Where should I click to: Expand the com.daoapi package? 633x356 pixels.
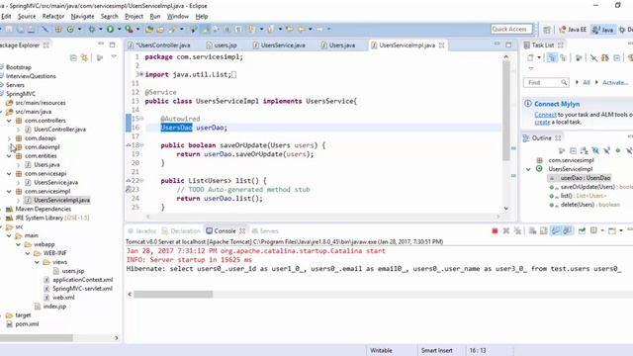click(9, 138)
